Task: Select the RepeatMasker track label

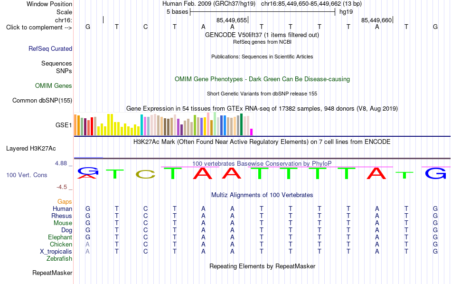Action: (52, 273)
